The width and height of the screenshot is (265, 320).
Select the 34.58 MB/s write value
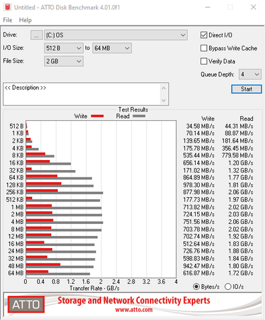point(200,126)
